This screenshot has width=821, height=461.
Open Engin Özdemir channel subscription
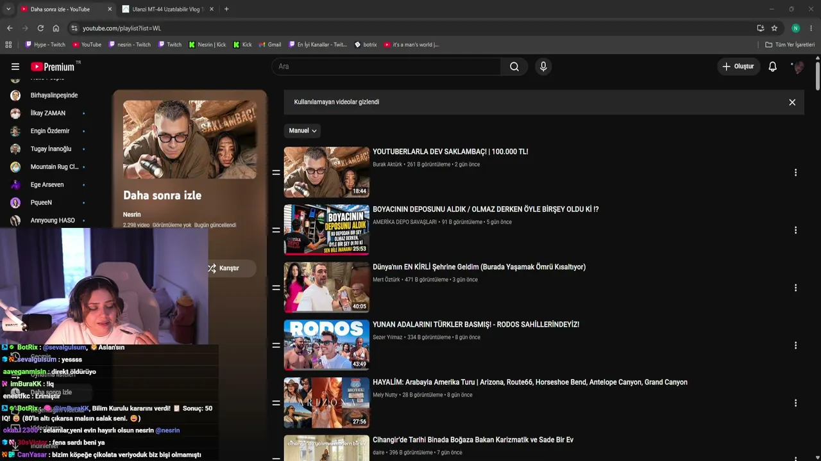(x=49, y=131)
